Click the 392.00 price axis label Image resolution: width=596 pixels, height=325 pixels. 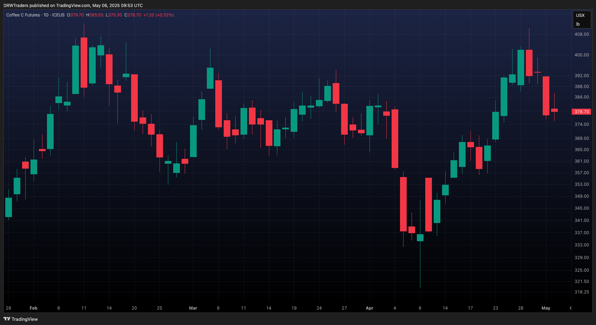582,76
